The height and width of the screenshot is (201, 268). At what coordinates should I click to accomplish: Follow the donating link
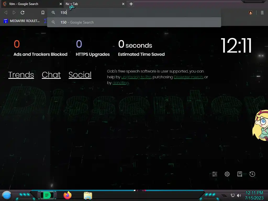tap(120, 83)
